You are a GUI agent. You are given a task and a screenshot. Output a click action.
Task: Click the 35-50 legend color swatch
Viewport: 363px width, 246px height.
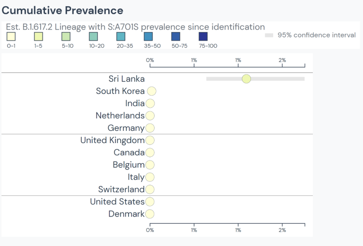[x=148, y=36]
